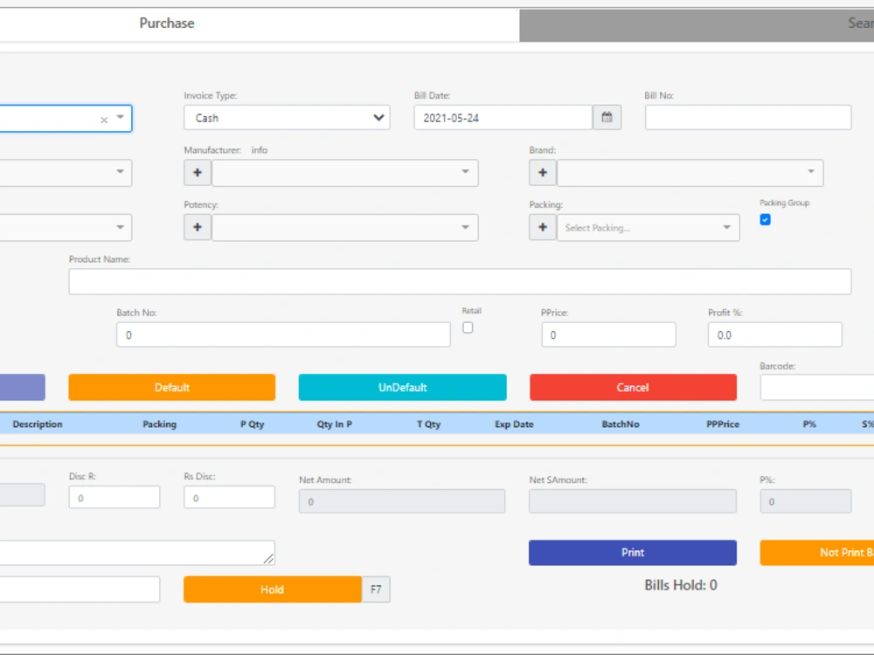This screenshot has width=874, height=655.
Task: Click the Barcode input field
Action: point(817,387)
